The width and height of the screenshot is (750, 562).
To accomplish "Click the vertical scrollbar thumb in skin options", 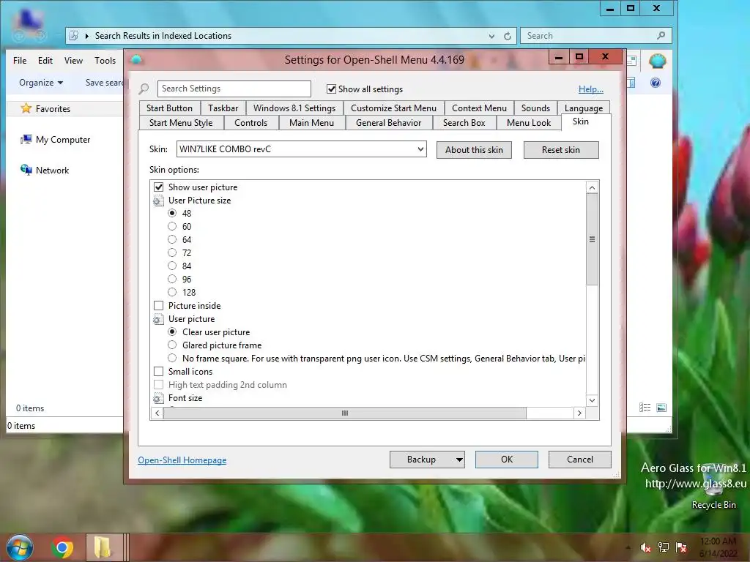I will (592, 239).
